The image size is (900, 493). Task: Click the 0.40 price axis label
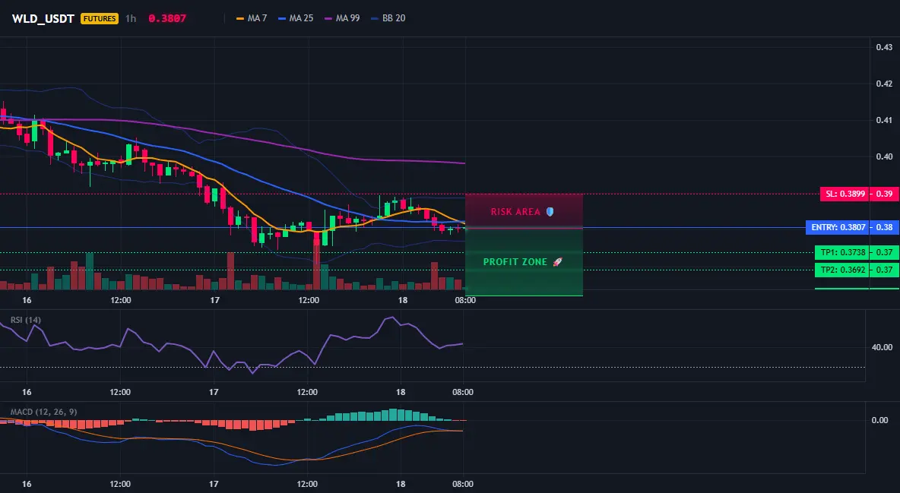click(884, 156)
